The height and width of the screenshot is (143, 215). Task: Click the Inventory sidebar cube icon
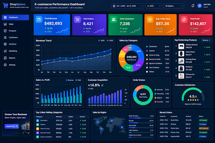pos(5,44)
